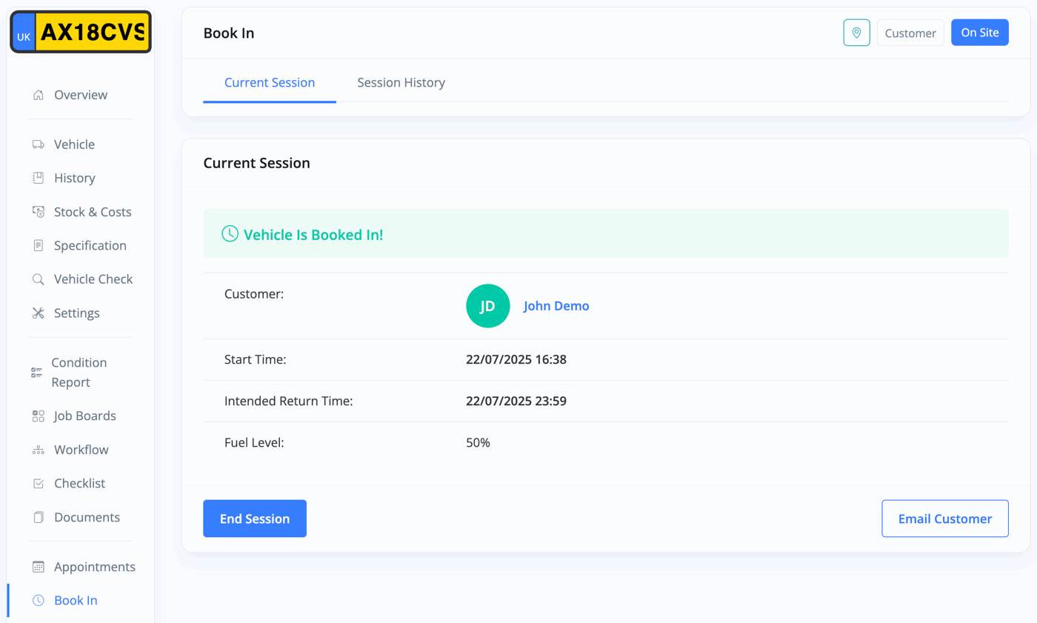Viewport: 1037px width, 623px height.
Task: Select Checklist in the sidebar
Action: 81,483
